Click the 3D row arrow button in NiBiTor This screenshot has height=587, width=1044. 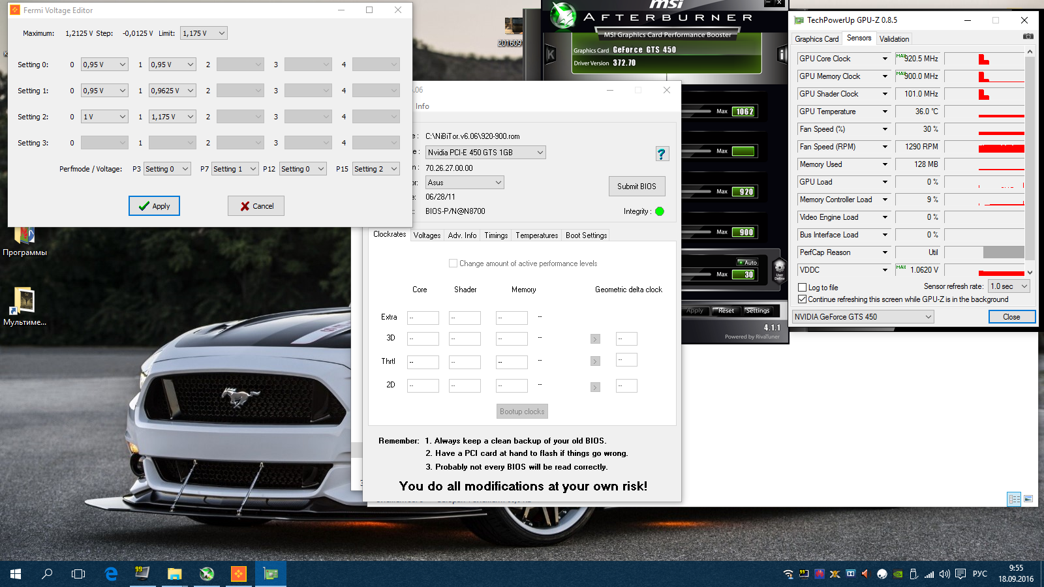pyautogui.click(x=595, y=339)
